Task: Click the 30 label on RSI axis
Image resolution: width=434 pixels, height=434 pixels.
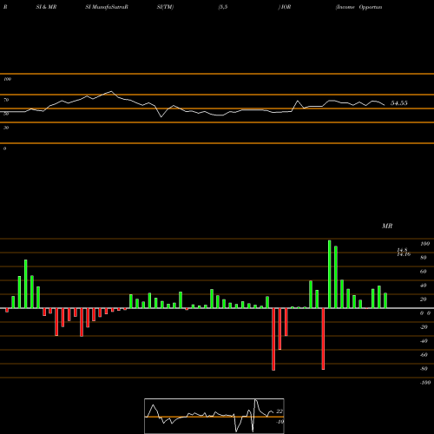Action: (x=6, y=128)
